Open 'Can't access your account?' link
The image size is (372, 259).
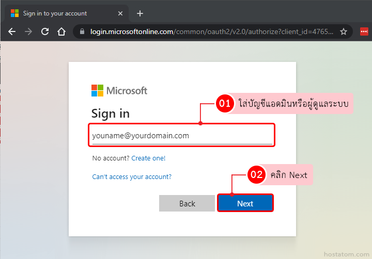tap(132, 176)
